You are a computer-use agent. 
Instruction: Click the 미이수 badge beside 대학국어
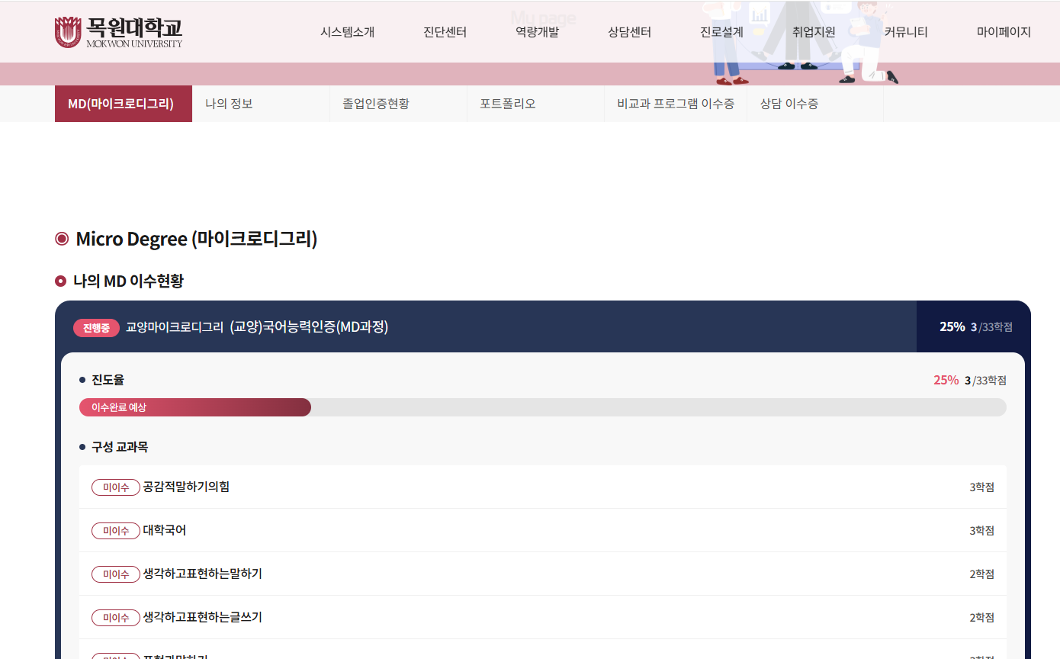coord(116,531)
